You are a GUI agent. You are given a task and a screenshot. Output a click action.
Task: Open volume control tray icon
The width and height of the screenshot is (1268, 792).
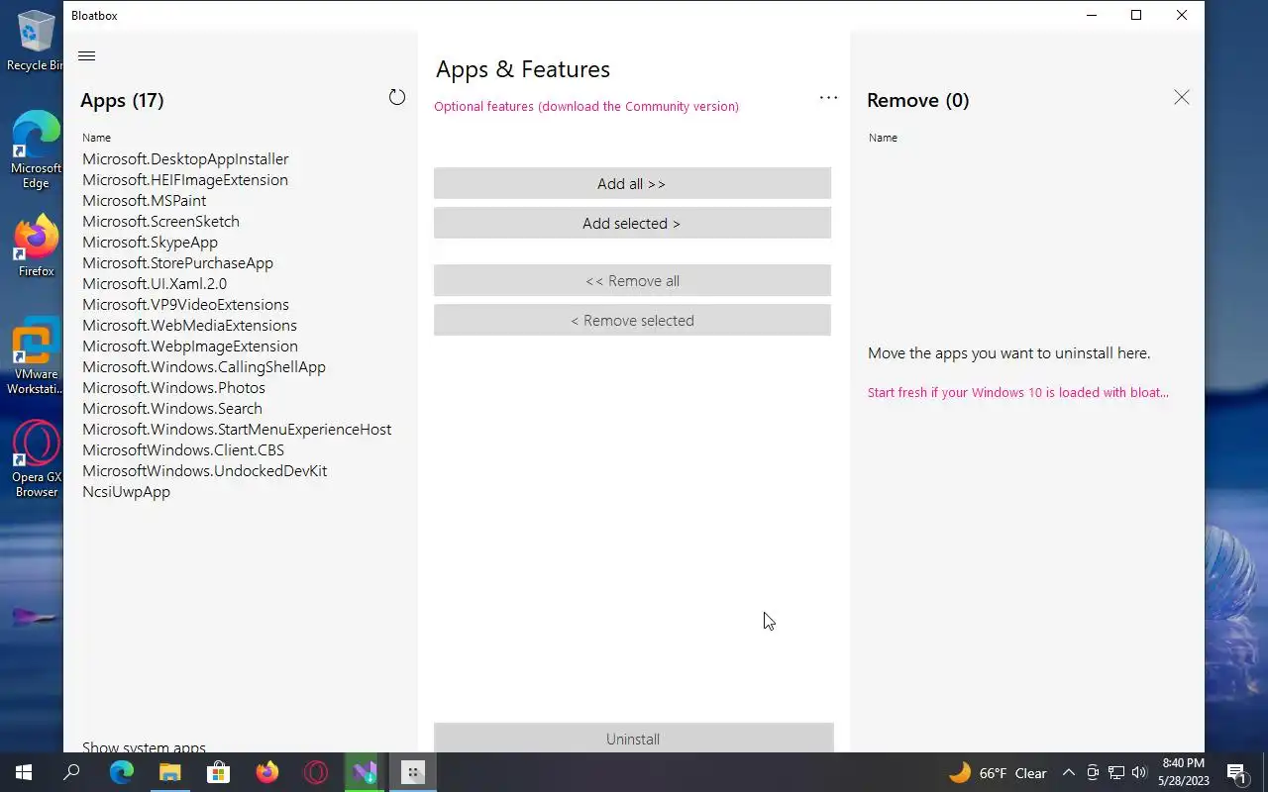(x=1139, y=773)
